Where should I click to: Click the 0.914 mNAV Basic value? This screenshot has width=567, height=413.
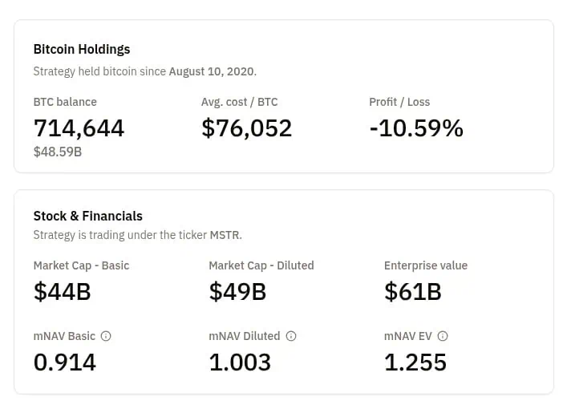[64, 362]
